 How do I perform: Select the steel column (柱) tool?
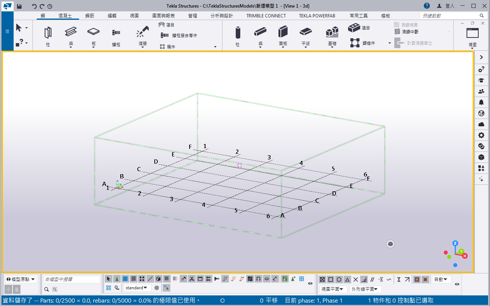pos(48,33)
